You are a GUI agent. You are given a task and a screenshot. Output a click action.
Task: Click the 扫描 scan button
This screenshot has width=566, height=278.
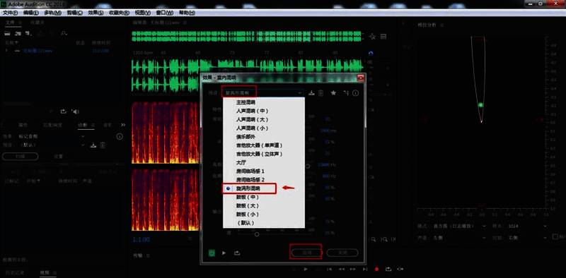tap(21, 156)
